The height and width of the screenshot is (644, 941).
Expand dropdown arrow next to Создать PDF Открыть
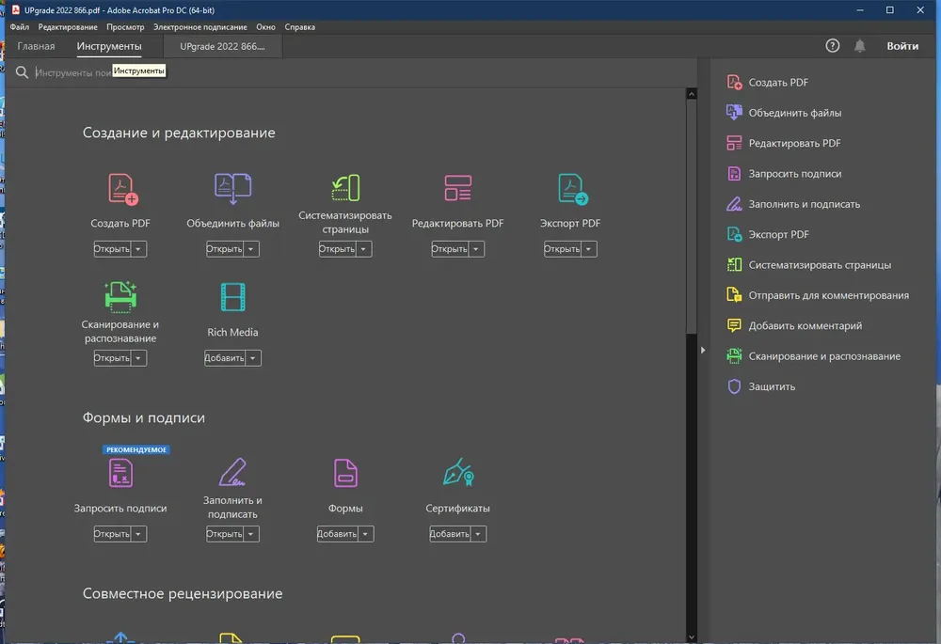pyautogui.click(x=138, y=249)
